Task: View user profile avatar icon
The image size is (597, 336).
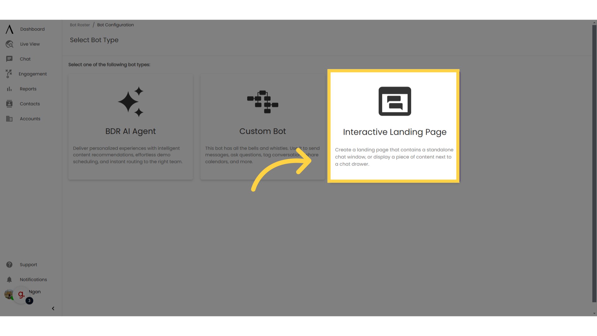Action: point(9,294)
